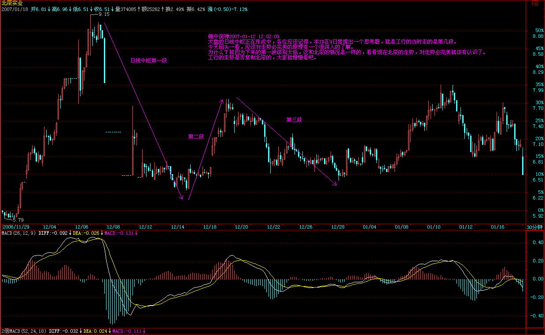The image size is (545, 335).
Task: Click the 01/04 date on time axis
Action: (x=369, y=227)
